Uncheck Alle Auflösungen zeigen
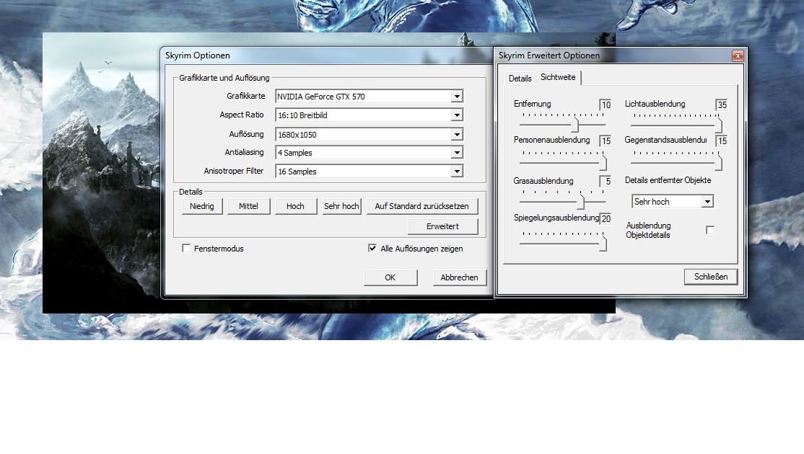The height and width of the screenshot is (454, 804). click(372, 248)
